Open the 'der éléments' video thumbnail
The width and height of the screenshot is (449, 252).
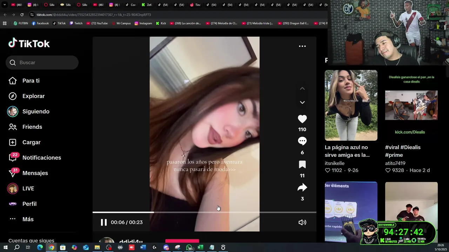coord(351,212)
